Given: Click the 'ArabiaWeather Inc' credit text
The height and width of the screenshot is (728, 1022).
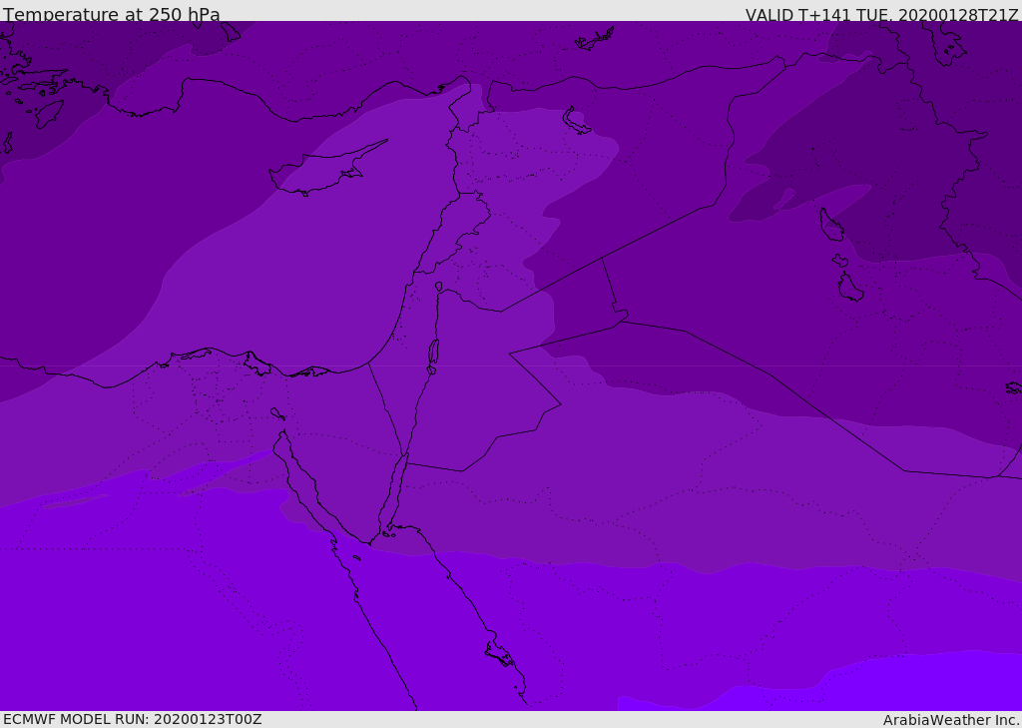Looking at the screenshot, I should [x=950, y=720].
